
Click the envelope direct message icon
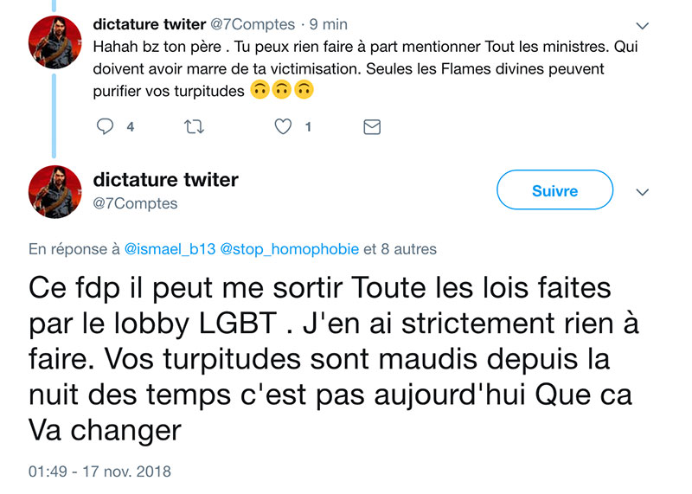click(372, 127)
